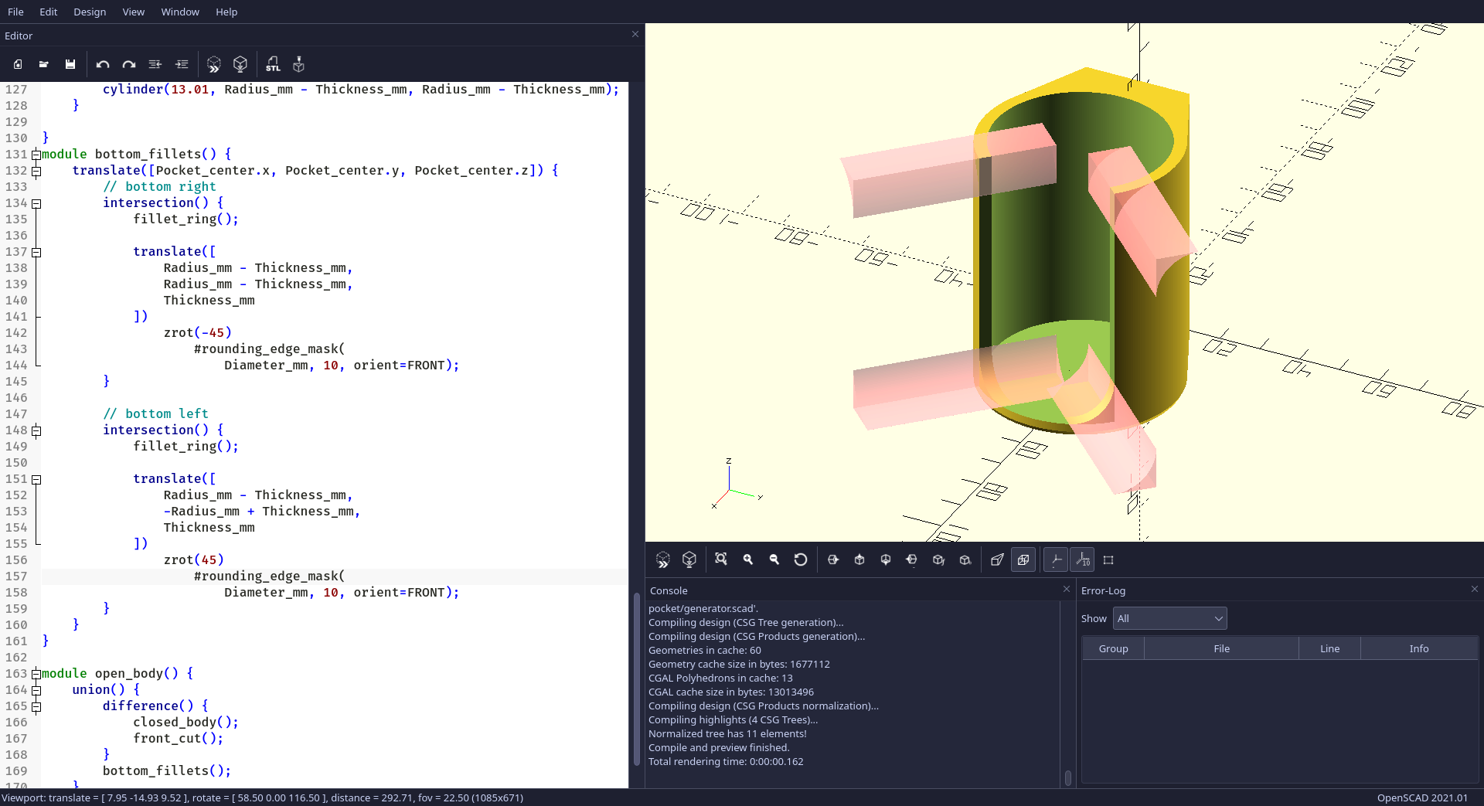The width and height of the screenshot is (1484, 806).
Task: Sort Error-Log by Group column
Action: click(x=1113, y=648)
